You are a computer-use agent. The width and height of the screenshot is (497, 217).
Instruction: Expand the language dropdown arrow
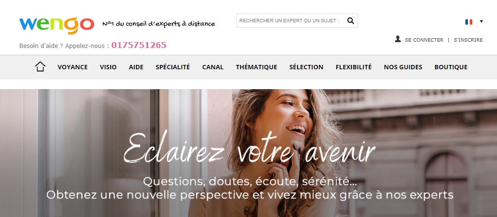[481, 21]
